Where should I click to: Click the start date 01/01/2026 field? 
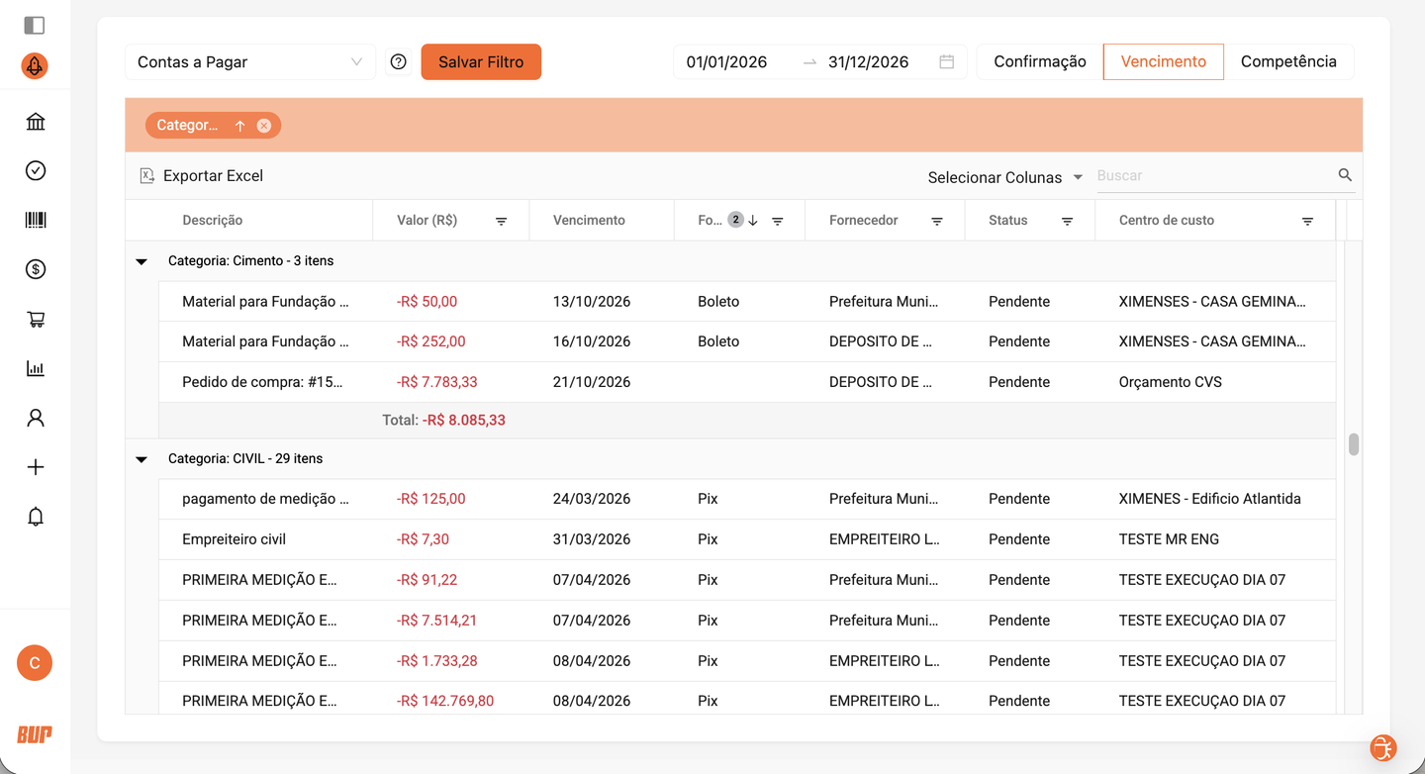727,61
